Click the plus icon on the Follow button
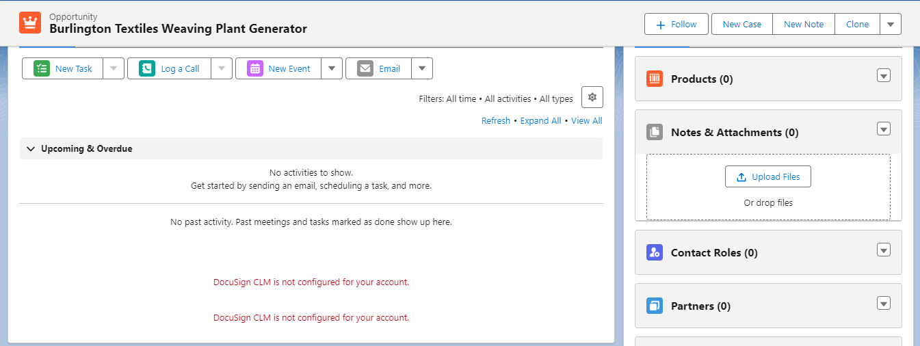The height and width of the screenshot is (346, 920). (661, 25)
